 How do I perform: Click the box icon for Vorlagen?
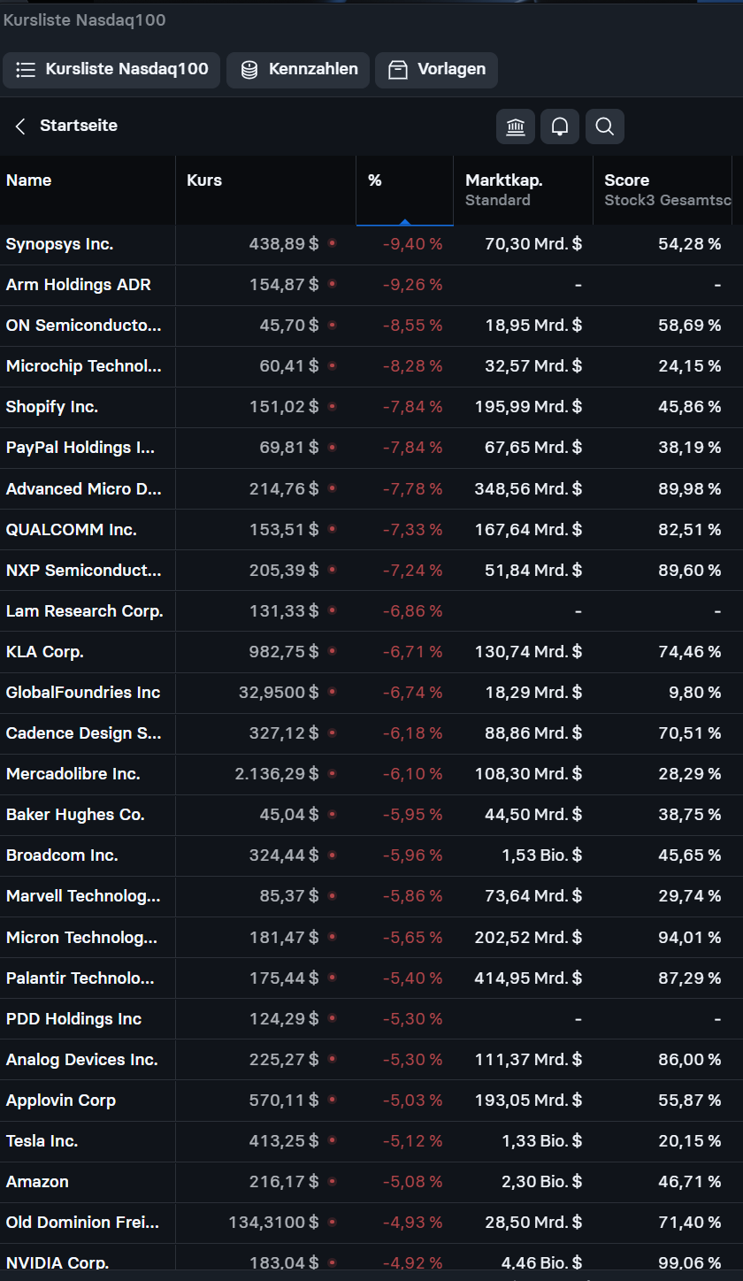coord(398,70)
